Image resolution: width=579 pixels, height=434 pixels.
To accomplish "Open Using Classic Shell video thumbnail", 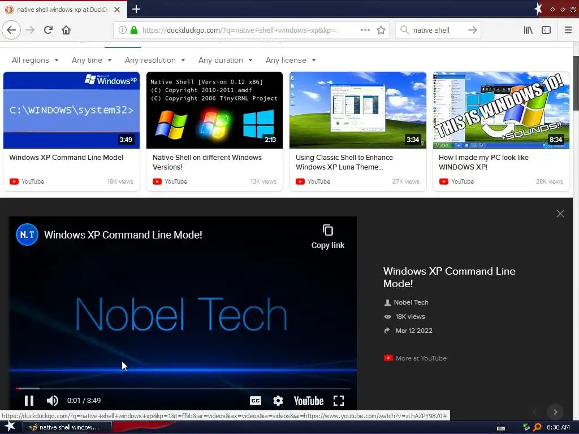I will point(358,110).
